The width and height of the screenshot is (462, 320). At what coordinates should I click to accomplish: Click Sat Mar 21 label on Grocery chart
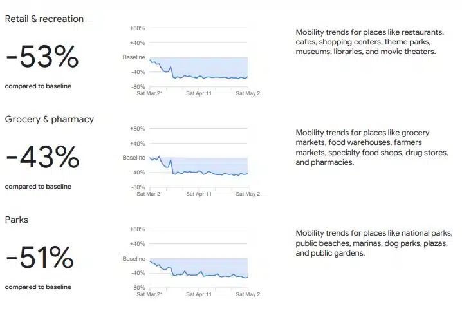tap(150, 194)
